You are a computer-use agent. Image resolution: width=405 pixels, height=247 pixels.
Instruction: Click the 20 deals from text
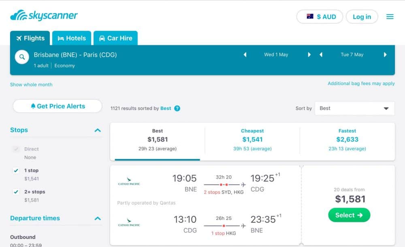[x=349, y=190]
